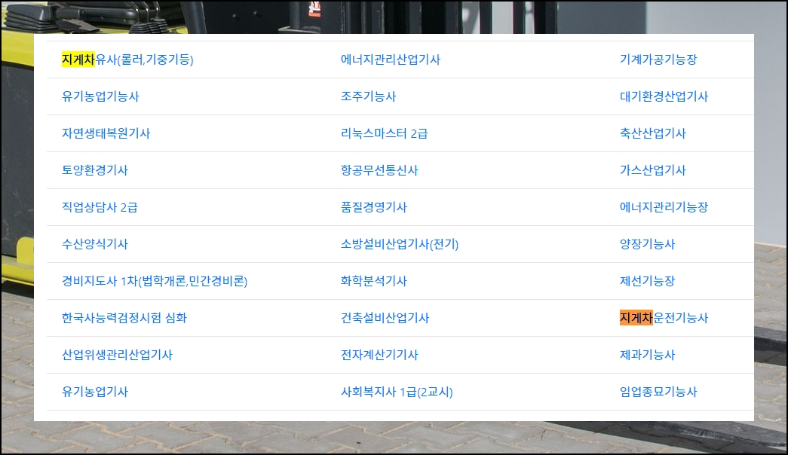Open the 품질경영기사 link
Screen dimensions: 788x455
tap(374, 207)
